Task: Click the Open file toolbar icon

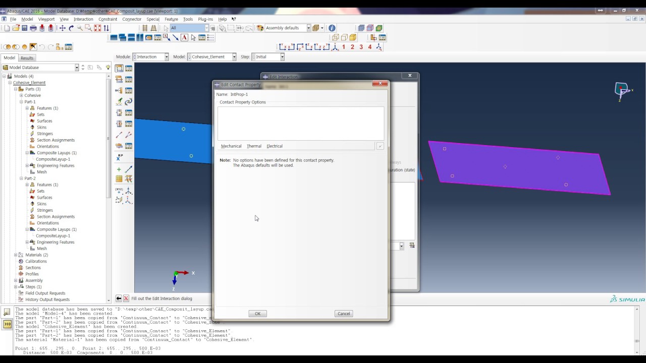Action: pyautogui.click(x=16, y=28)
